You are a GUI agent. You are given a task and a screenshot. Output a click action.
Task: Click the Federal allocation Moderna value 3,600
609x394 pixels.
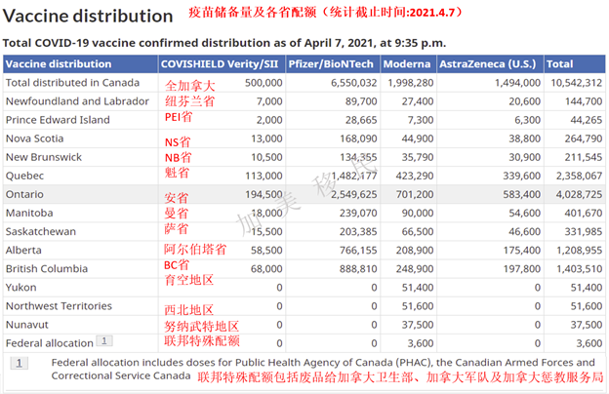click(421, 343)
